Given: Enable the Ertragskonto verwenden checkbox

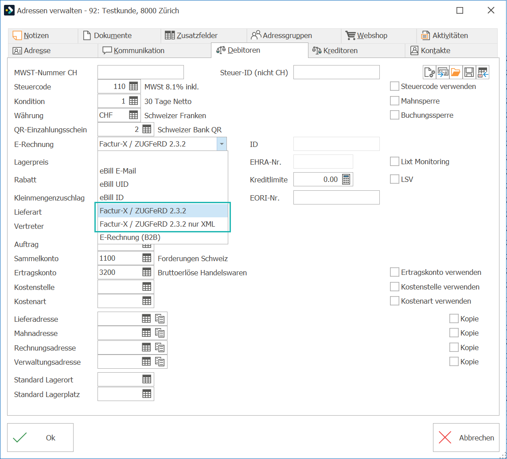Looking at the screenshot, I should click(x=394, y=272).
